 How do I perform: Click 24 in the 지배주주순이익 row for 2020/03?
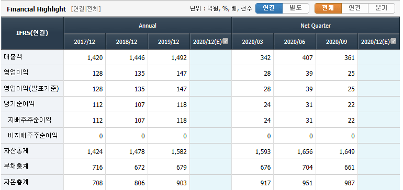point(267,120)
